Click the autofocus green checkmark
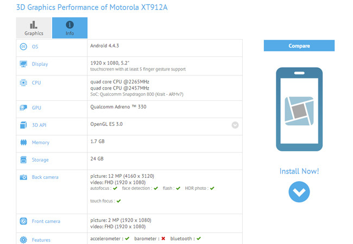The width and height of the screenshot is (353, 244). [x=115, y=188]
